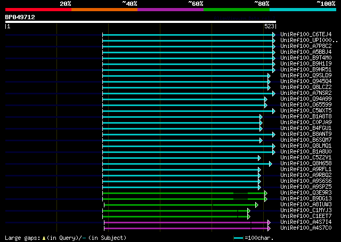Select the UniRef100_Q8H658 label
Viewport: 341px width, 242px height.
(x=306, y=164)
